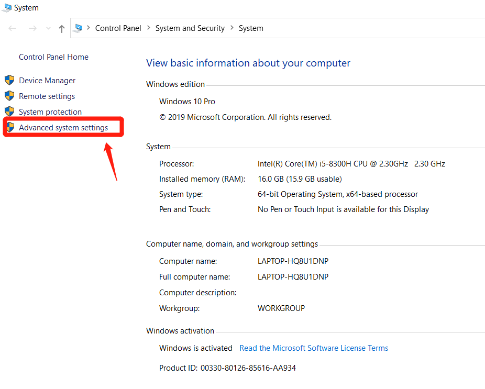Viewport: 485px width, 389px height.
Task: Select the Product ID 00330-80126-85616-AA934
Action: [x=227, y=368]
